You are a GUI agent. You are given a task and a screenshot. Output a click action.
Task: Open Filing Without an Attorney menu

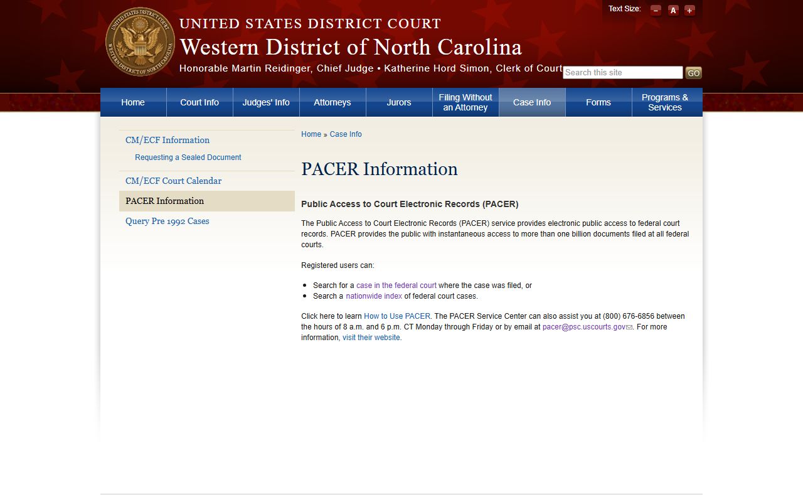click(465, 102)
